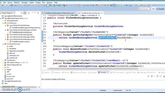Open the Help menu
165x93 pixels.
click(x=56, y=3)
